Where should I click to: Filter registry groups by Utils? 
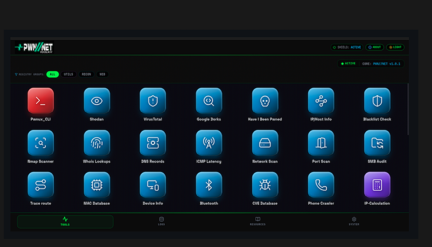[x=69, y=74]
